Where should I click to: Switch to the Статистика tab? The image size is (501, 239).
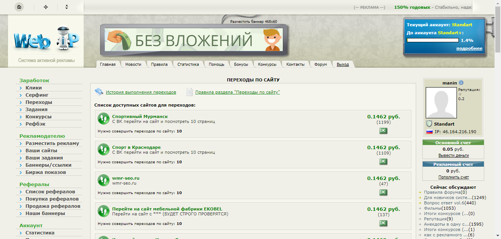tap(188, 64)
